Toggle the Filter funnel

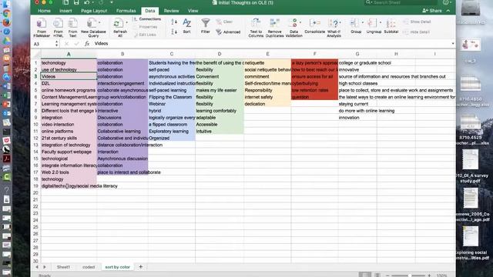pyautogui.click(x=206, y=26)
